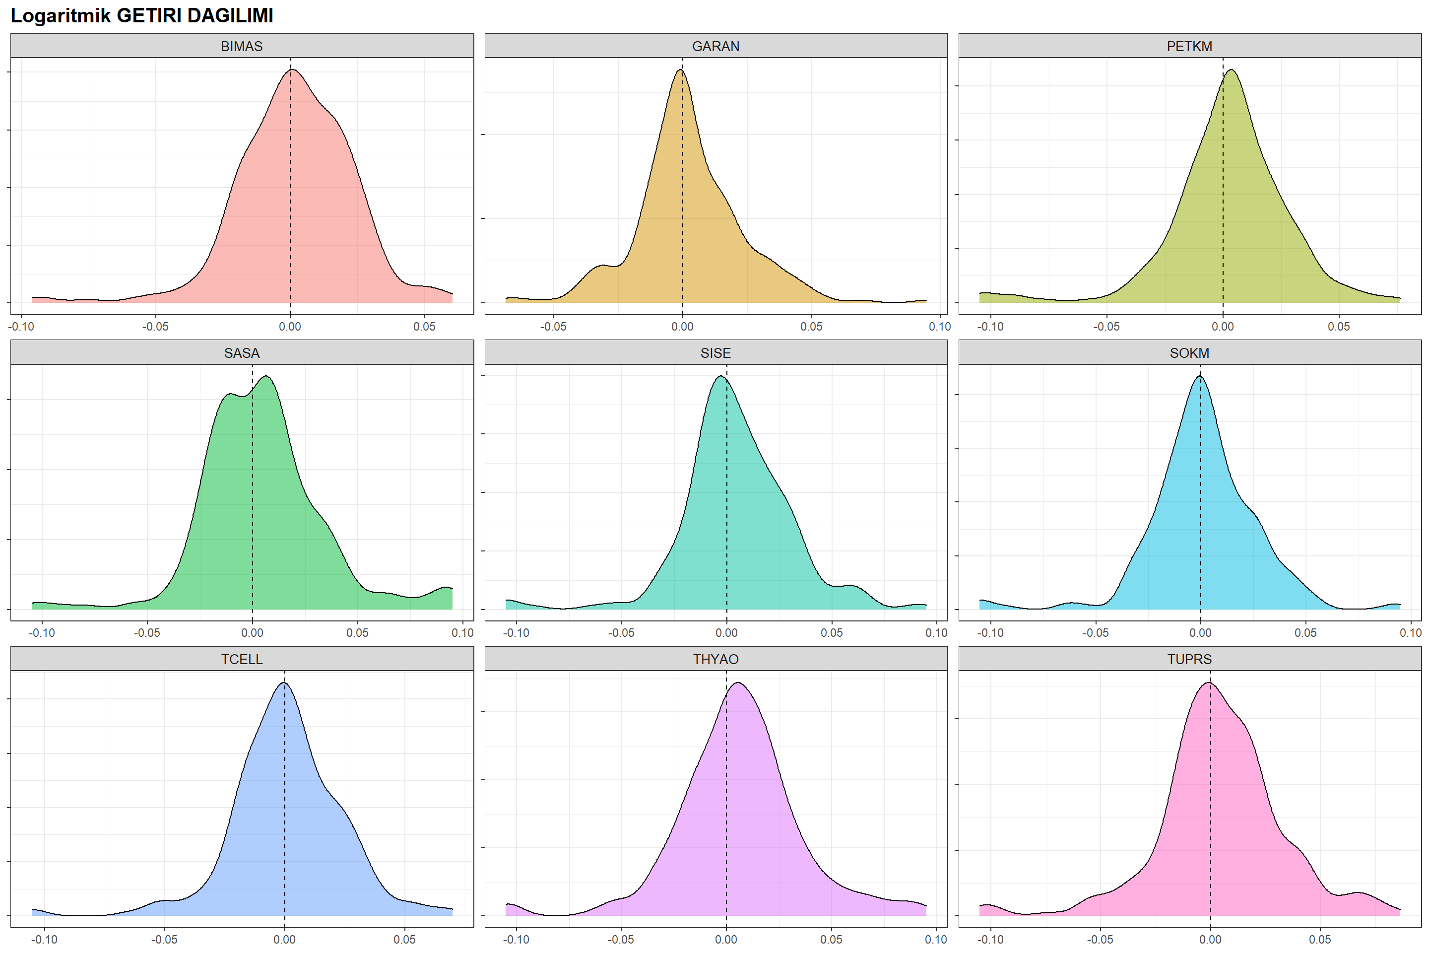The image size is (1429, 953).
Task: Click the -0.05 axis label under TCELL
Action: coord(164,939)
